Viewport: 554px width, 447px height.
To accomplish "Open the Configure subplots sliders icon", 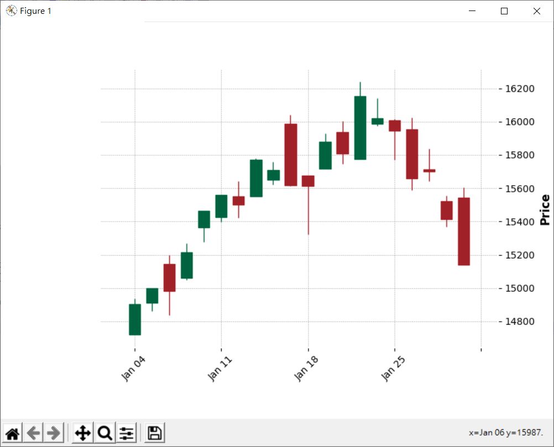I will 126,433.
